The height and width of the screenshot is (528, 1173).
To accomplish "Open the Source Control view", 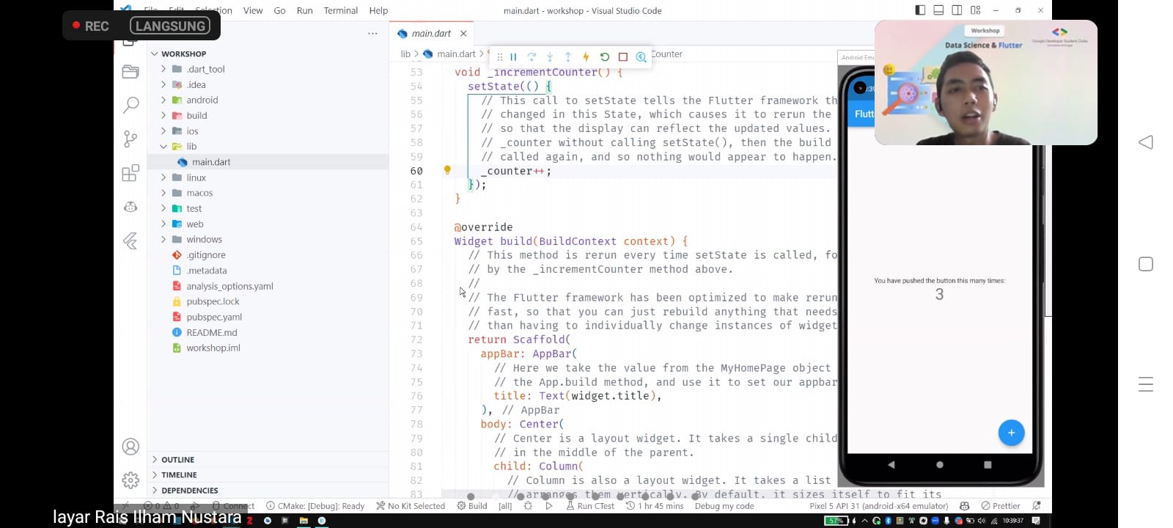I will click(x=130, y=139).
